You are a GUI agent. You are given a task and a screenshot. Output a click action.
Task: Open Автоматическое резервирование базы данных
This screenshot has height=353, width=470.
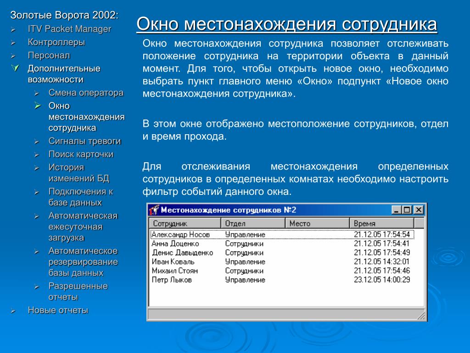click(83, 262)
